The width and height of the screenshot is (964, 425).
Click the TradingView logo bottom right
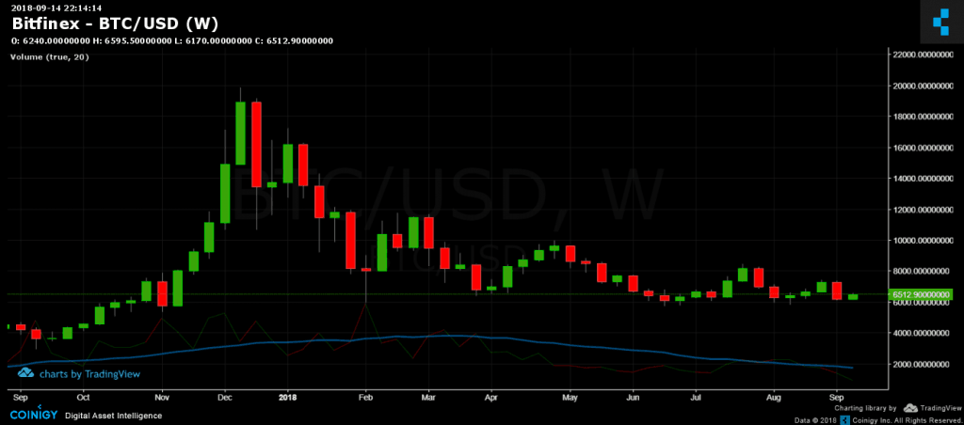click(x=933, y=408)
